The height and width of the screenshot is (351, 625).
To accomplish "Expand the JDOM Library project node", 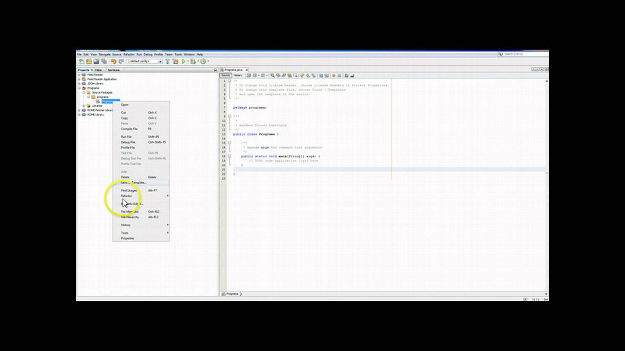I will click(x=79, y=83).
